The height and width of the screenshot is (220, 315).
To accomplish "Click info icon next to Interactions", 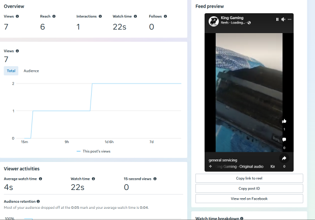I will [100, 16].
